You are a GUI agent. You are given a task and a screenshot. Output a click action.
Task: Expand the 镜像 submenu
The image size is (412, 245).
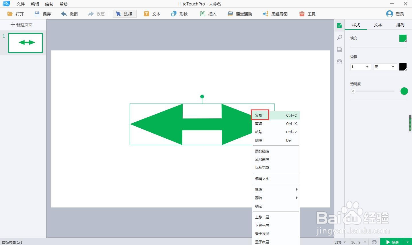276,189
